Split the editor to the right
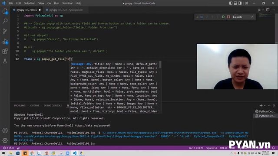The height and width of the screenshot is (156, 278). tap(268, 10)
